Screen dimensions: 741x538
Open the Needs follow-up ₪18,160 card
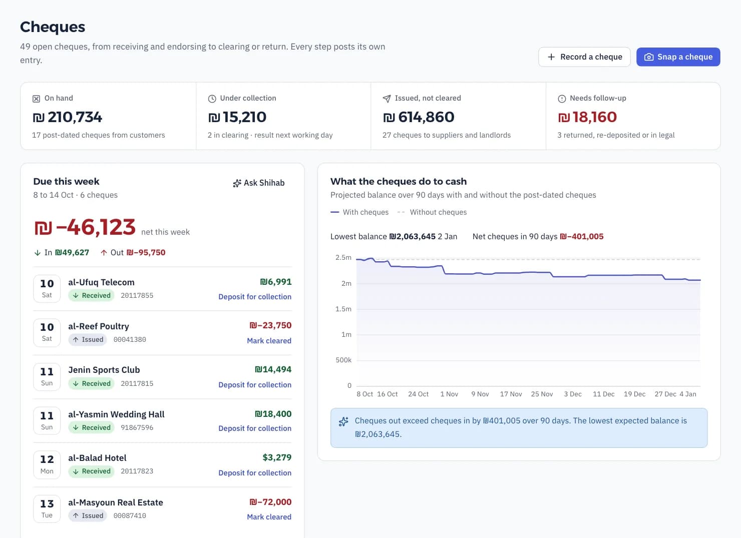click(x=633, y=116)
